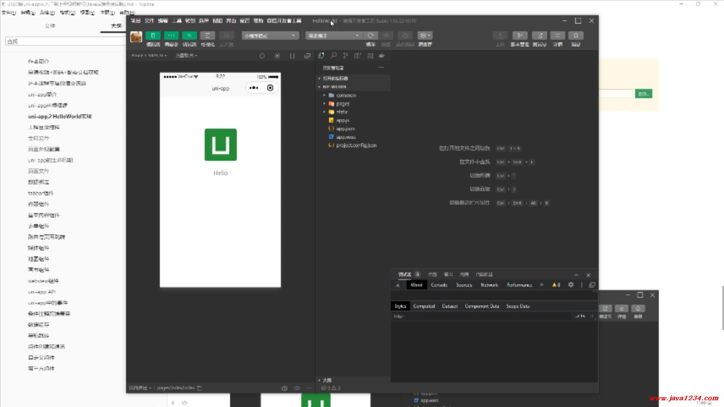Screen dimensions: 724x407
Task: Click the detach simulator window icon
Action: coord(307,56)
